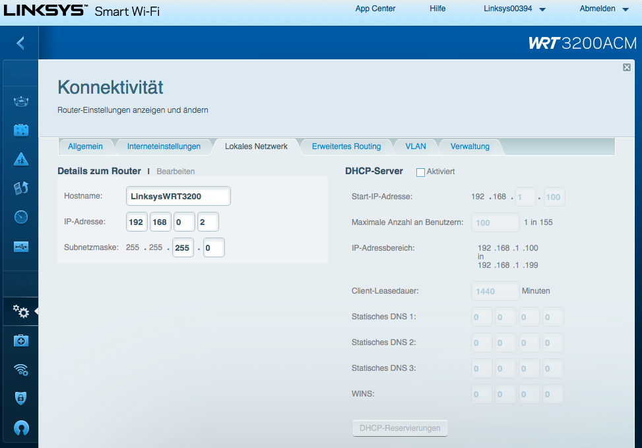Screen dimensions: 642x448
Task: Click the Client-Leasedauer 1440 field
Action: click(x=496, y=291)
